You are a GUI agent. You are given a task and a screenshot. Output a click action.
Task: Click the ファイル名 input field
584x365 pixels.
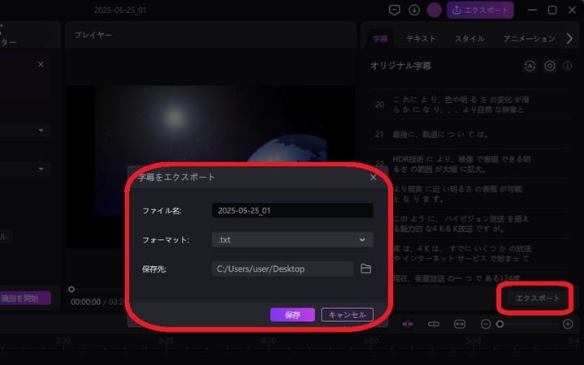292,211
